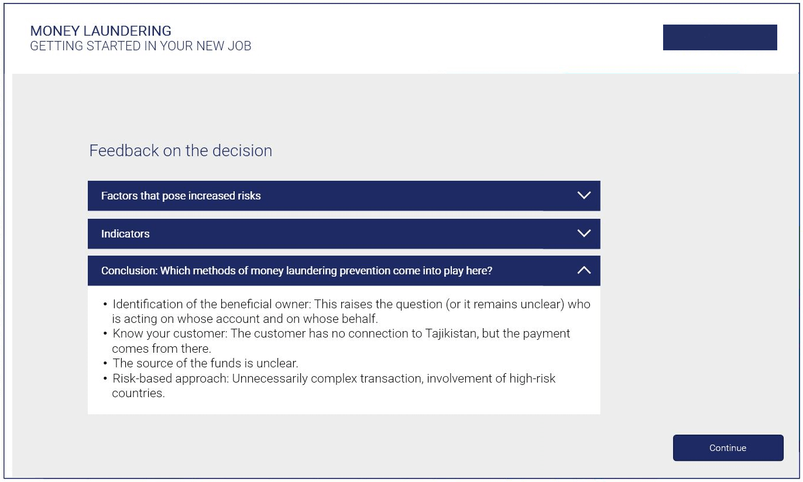Click the Feedback on the decision heading

tap(180, 150)
